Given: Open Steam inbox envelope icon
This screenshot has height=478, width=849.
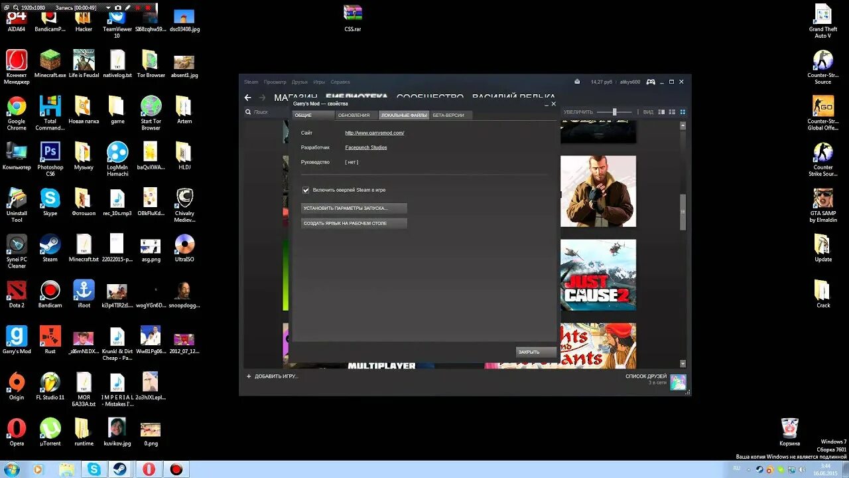Looking at the screenshot, I should [x=577, y=82].
